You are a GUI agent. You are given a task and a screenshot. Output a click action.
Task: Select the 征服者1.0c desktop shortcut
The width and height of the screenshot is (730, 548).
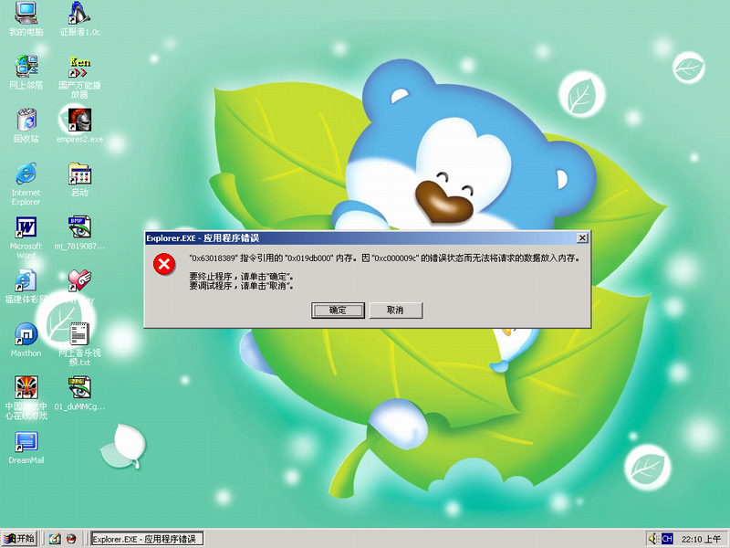click(x=79, y=18)
